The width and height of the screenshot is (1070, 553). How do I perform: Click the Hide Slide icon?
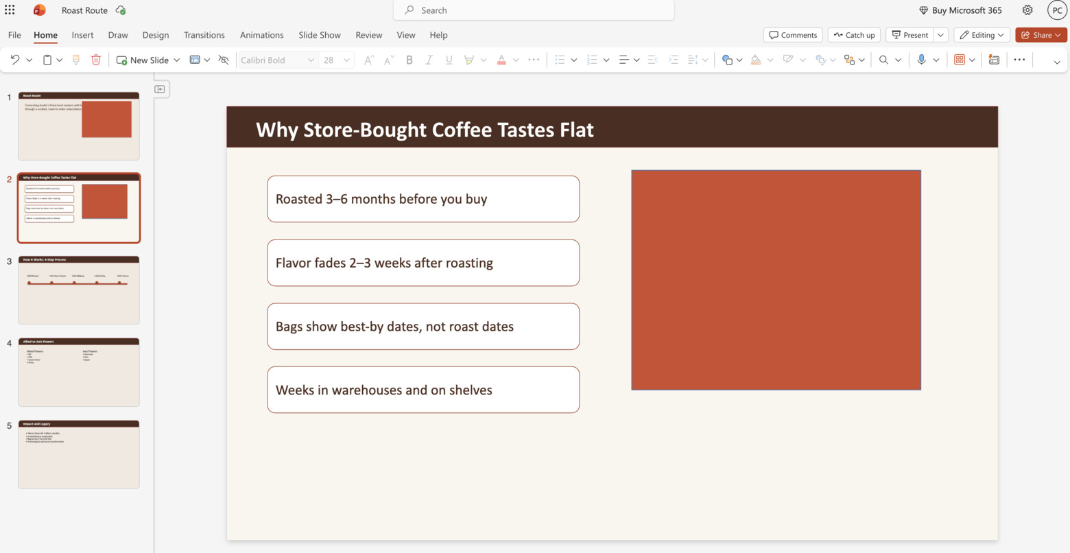[224, 60]
